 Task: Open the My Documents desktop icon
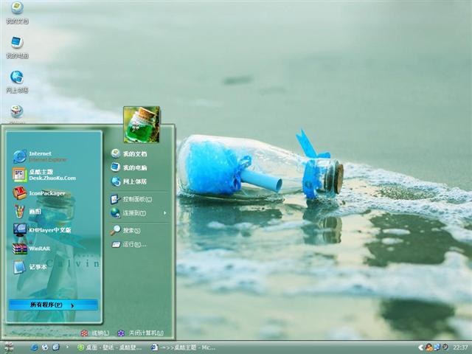click(x=17, y=12)
